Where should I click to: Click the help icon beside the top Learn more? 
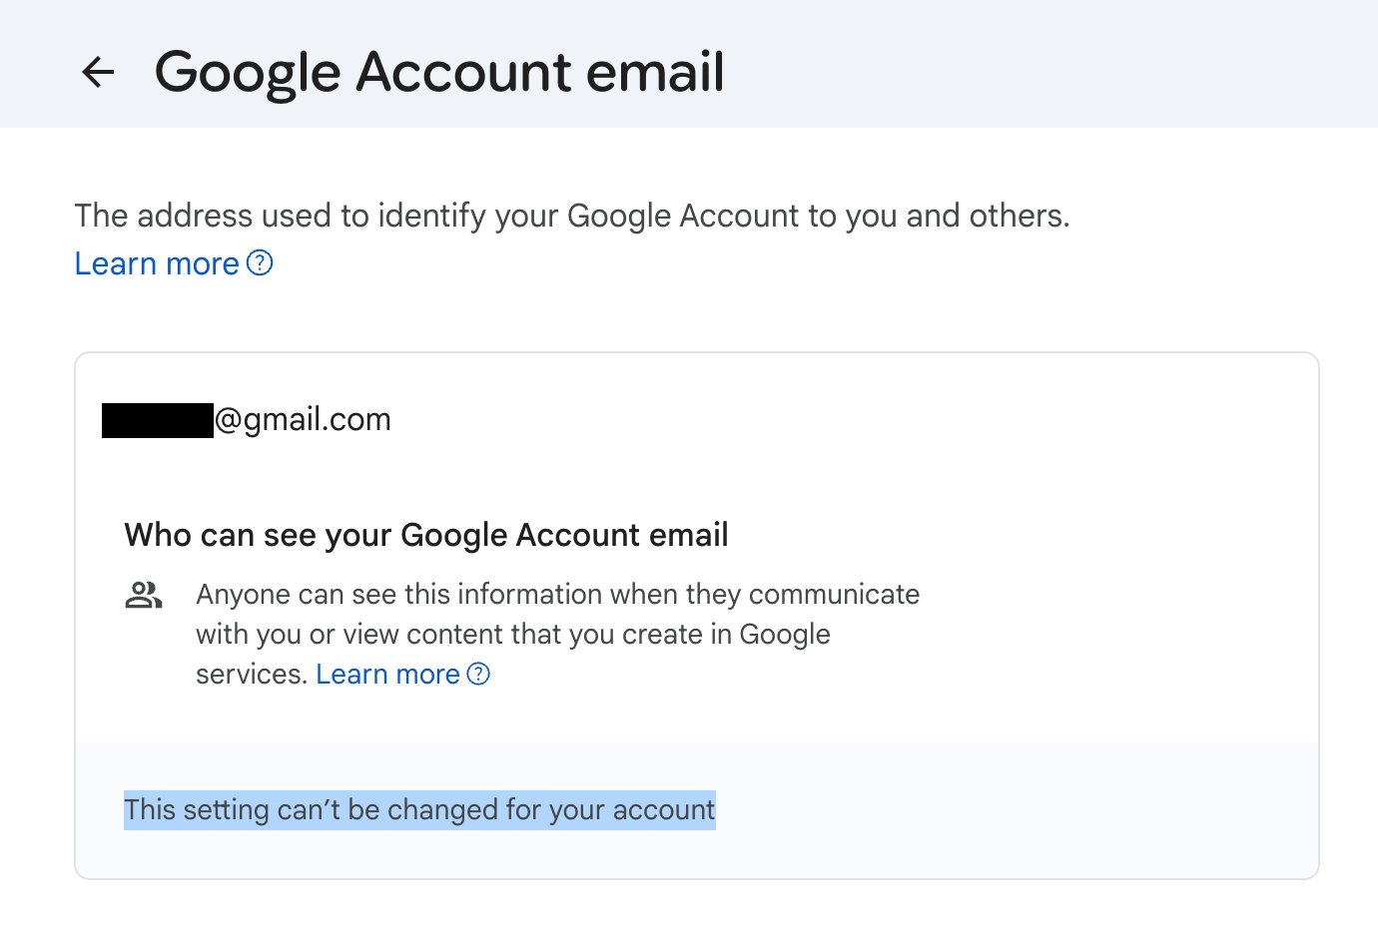click(x=260, y=263)
